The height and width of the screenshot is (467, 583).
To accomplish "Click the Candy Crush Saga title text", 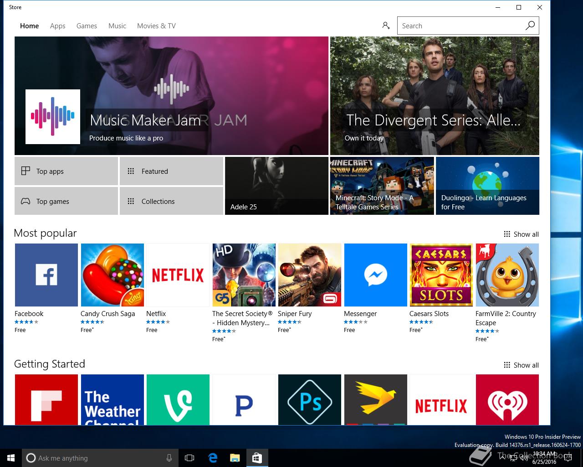I will tap(107, 313).
